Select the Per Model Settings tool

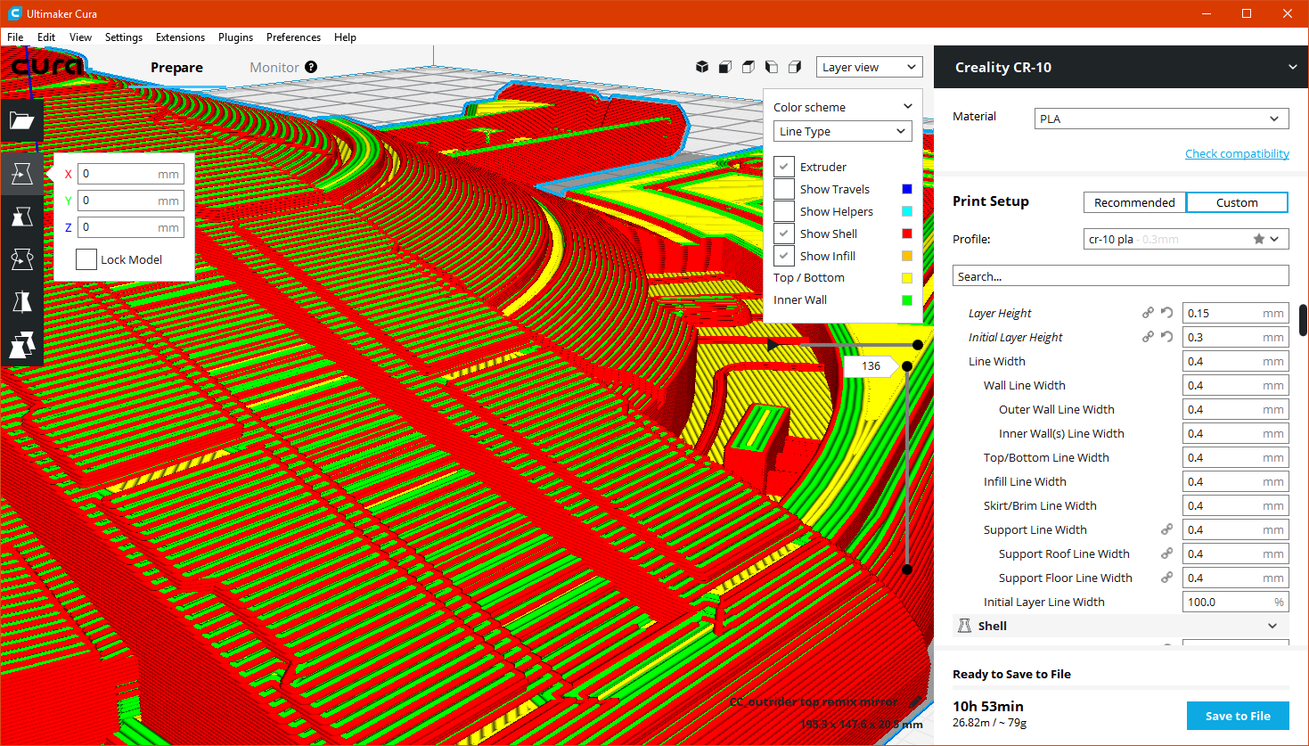pyautogui.click(x=21, y=345)
